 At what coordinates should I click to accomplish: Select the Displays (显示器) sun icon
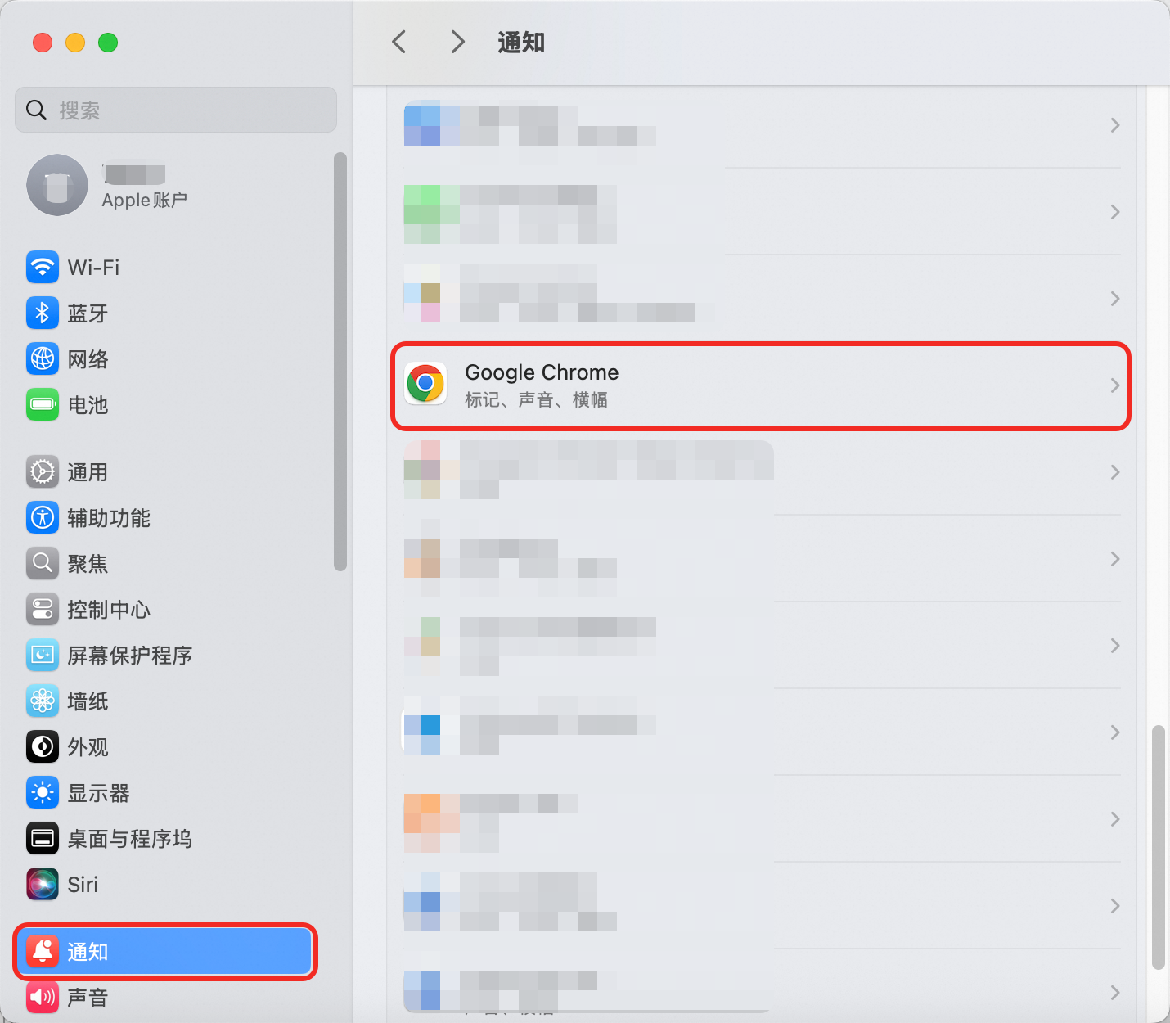(x=43, y=793)
